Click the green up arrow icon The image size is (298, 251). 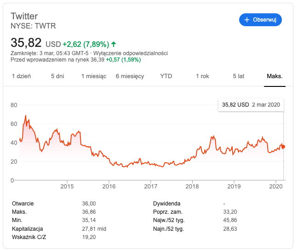point(114,44)
